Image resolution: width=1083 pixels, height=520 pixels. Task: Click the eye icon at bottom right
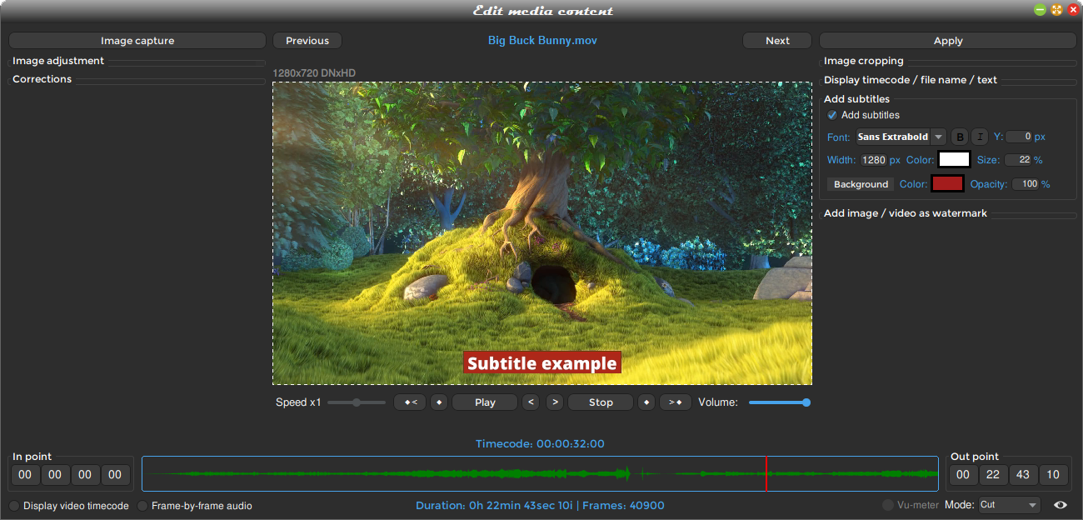pos(1061,505)
